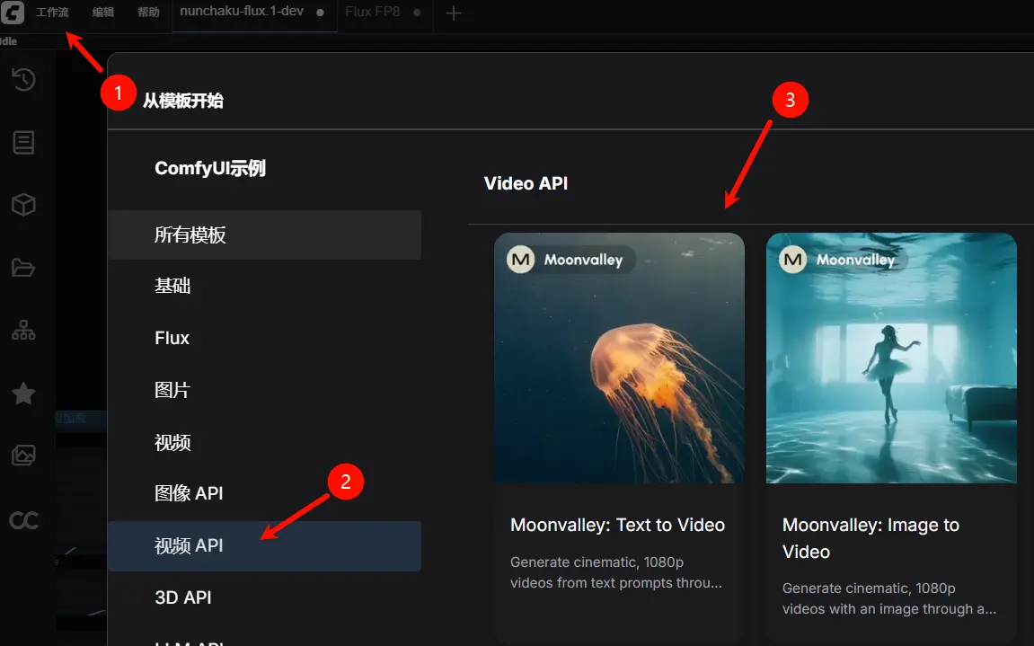
Task: Click Moonvalley badge on ballerina card
Action: [843, 260]
